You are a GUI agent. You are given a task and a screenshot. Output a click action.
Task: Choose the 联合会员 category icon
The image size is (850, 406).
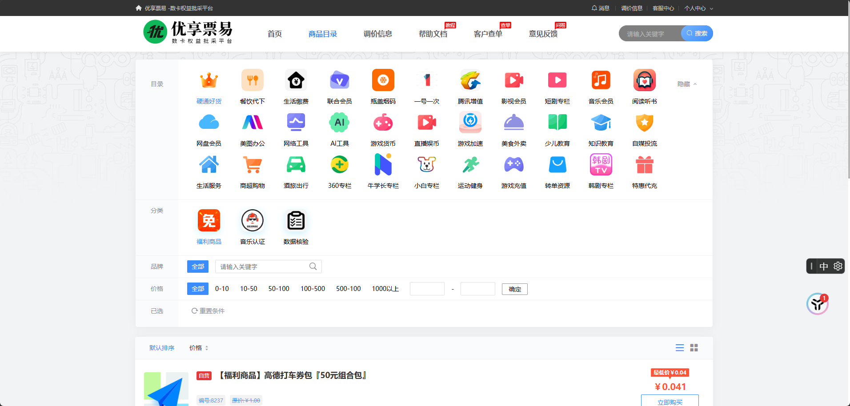[x=340, y=80]
